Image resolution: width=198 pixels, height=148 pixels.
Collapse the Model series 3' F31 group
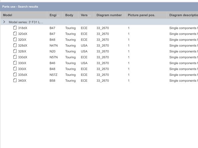click(x=4, y=22)
